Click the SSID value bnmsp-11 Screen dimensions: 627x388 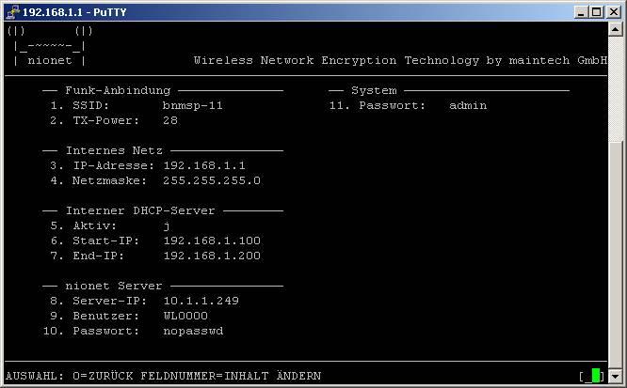pos(192,106)
